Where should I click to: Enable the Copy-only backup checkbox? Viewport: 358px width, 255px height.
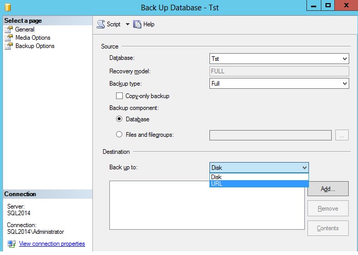coord(120,96)
